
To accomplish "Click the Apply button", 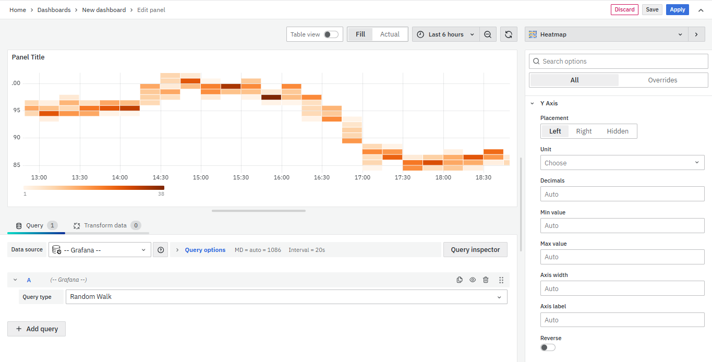I will pos(677,9).
